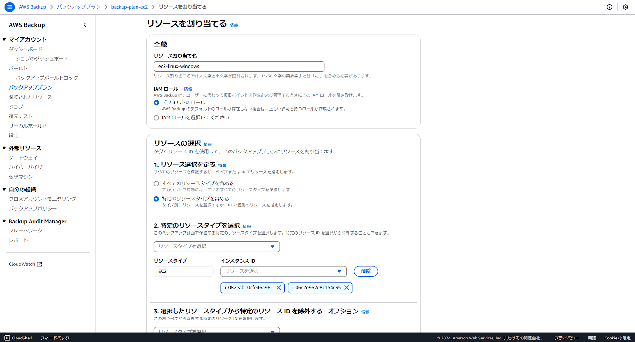Click the EC2 リソースタイプ field
The width and height of the screenshot is (635, 342).
(184, 272)
